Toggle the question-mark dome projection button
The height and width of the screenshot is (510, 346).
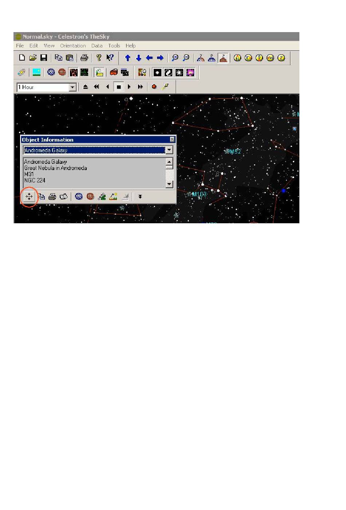(x=201, y=58)
